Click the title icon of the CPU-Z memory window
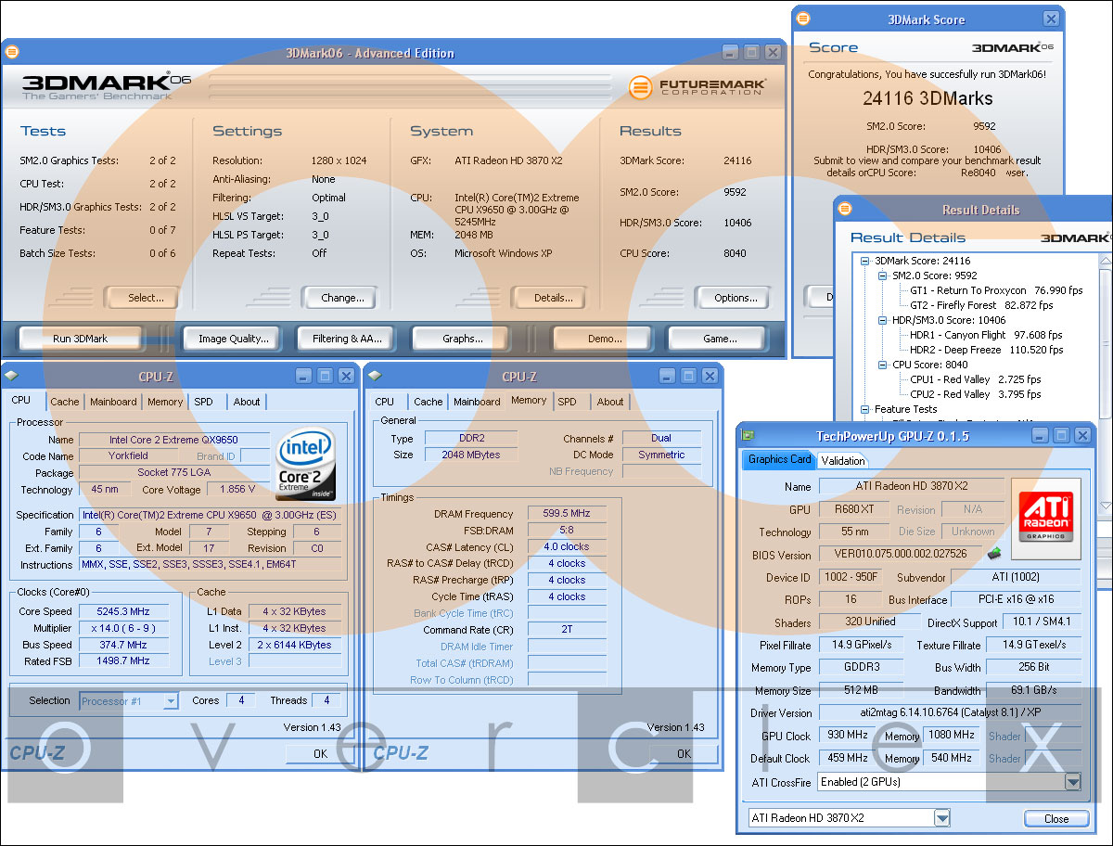This screenshot has width=1113, height=846. coord(375,376)
